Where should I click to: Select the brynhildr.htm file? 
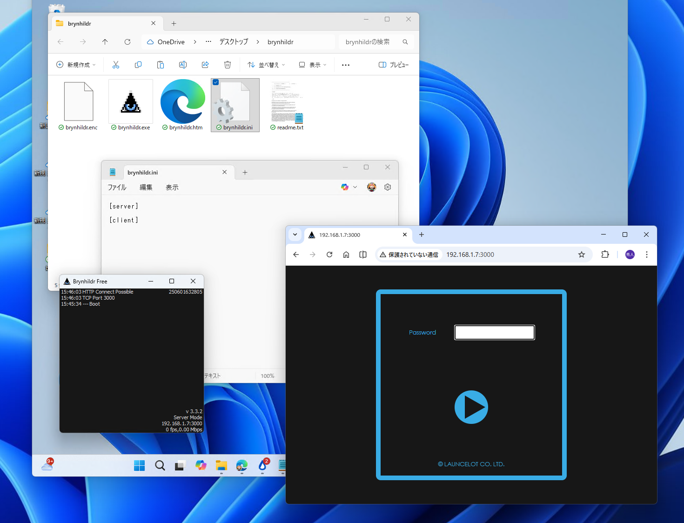(x=183, y=106)
